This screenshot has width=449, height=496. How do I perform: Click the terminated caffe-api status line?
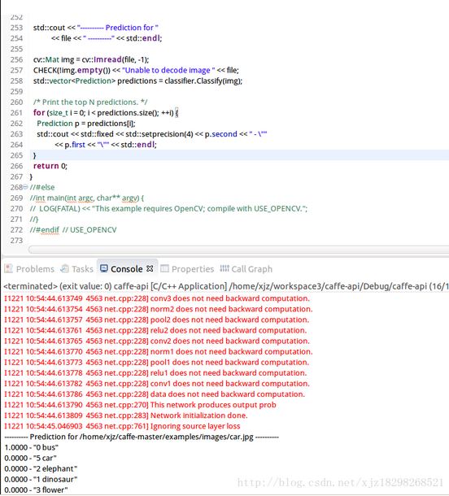[x=226, y=286]
